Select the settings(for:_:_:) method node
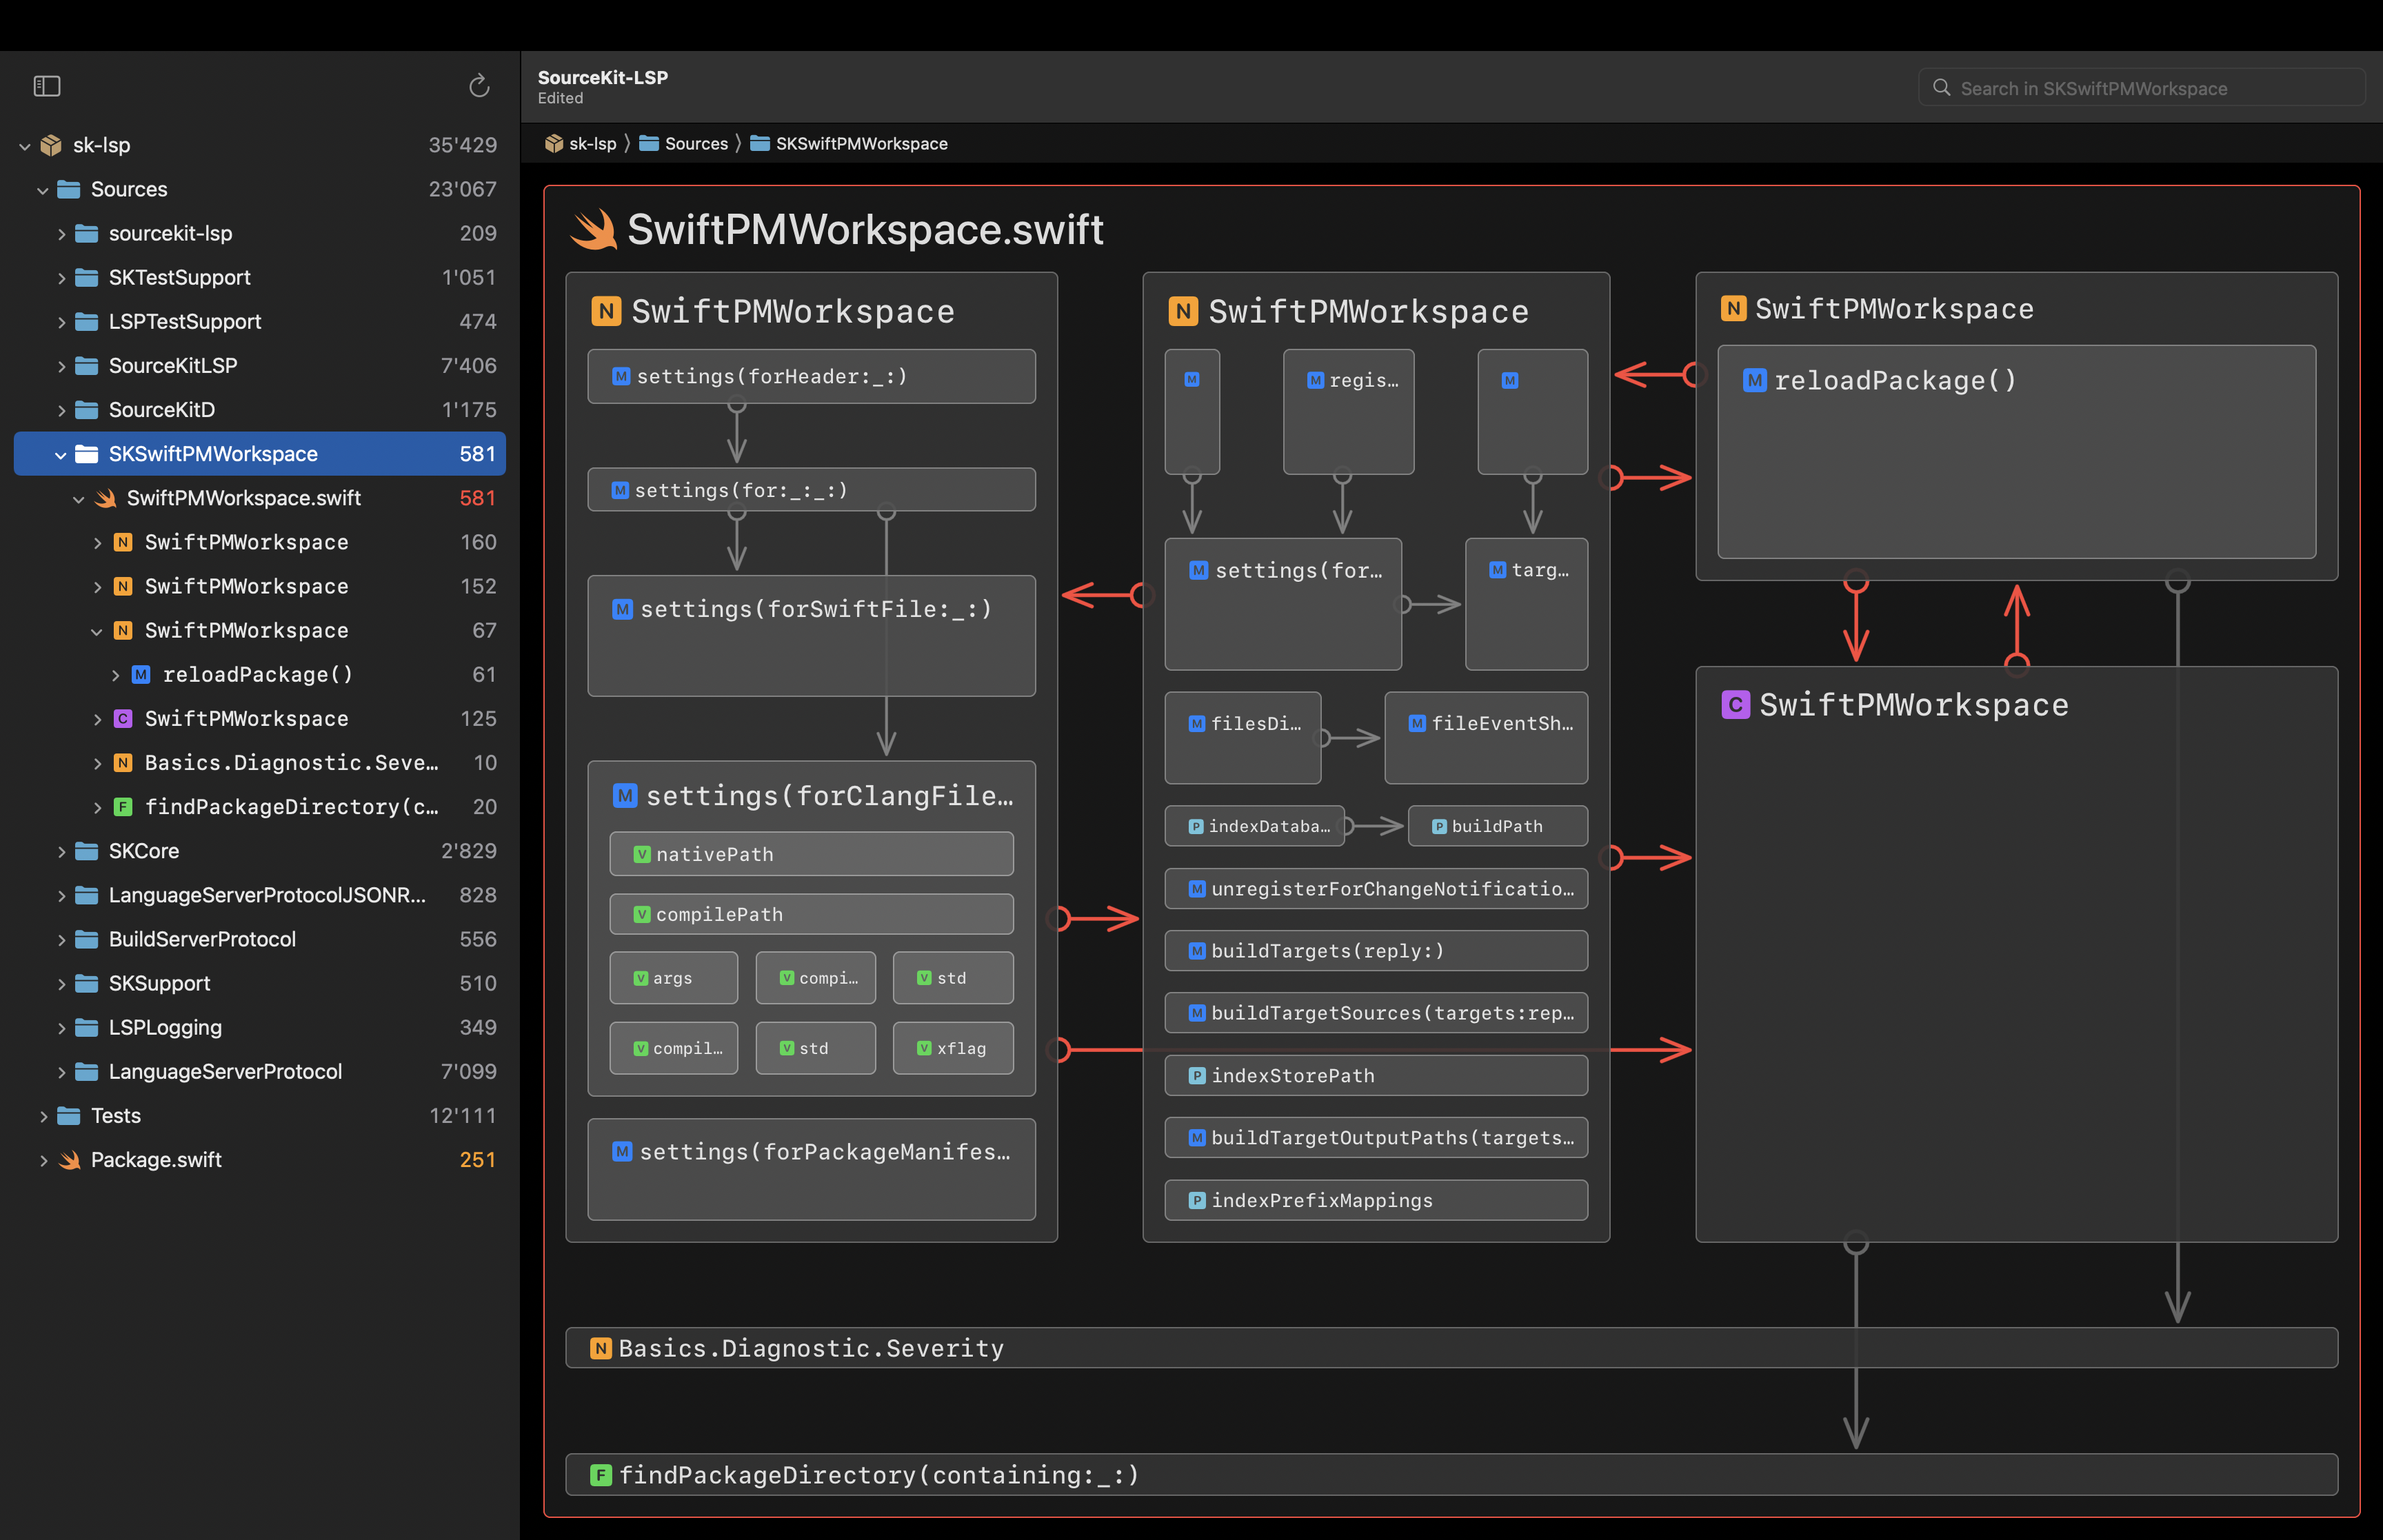 [x=811, y=490]
